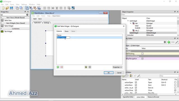Select Table View in Widget Box
179x101 pixels.
[8, 20]
